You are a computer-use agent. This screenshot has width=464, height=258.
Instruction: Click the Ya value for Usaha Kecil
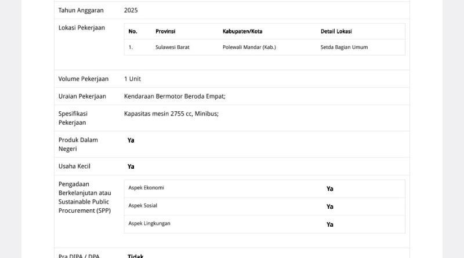point(131,166)
